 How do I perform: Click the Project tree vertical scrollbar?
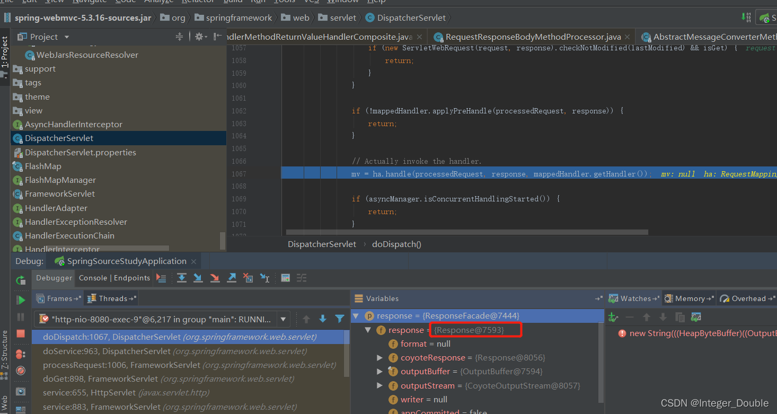coord(223,240)
